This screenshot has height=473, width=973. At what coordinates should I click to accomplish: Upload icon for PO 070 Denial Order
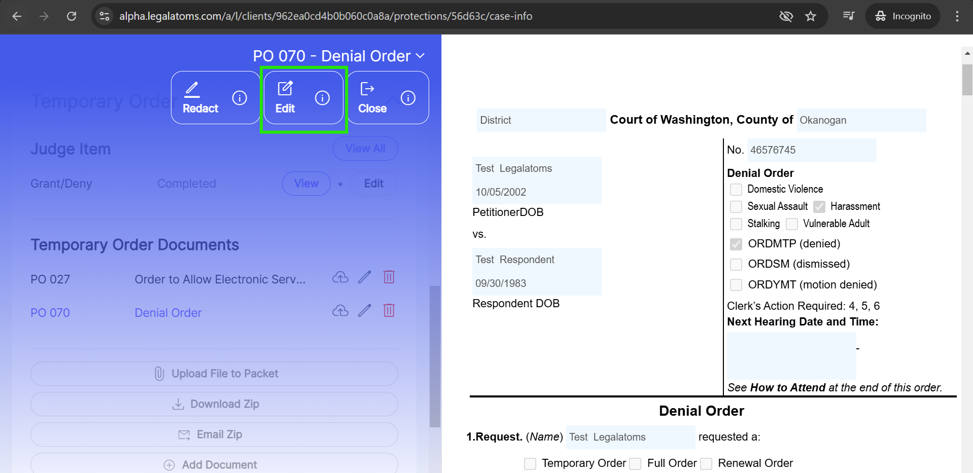(x=340, y=311)
